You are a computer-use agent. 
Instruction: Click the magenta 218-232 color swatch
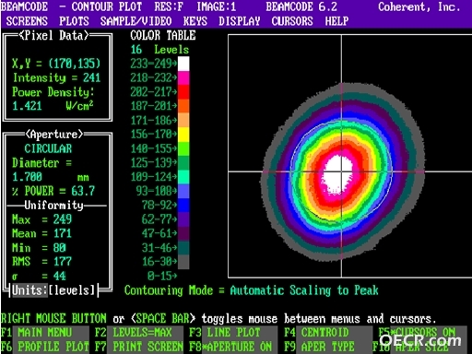click(x=183, y=78)
